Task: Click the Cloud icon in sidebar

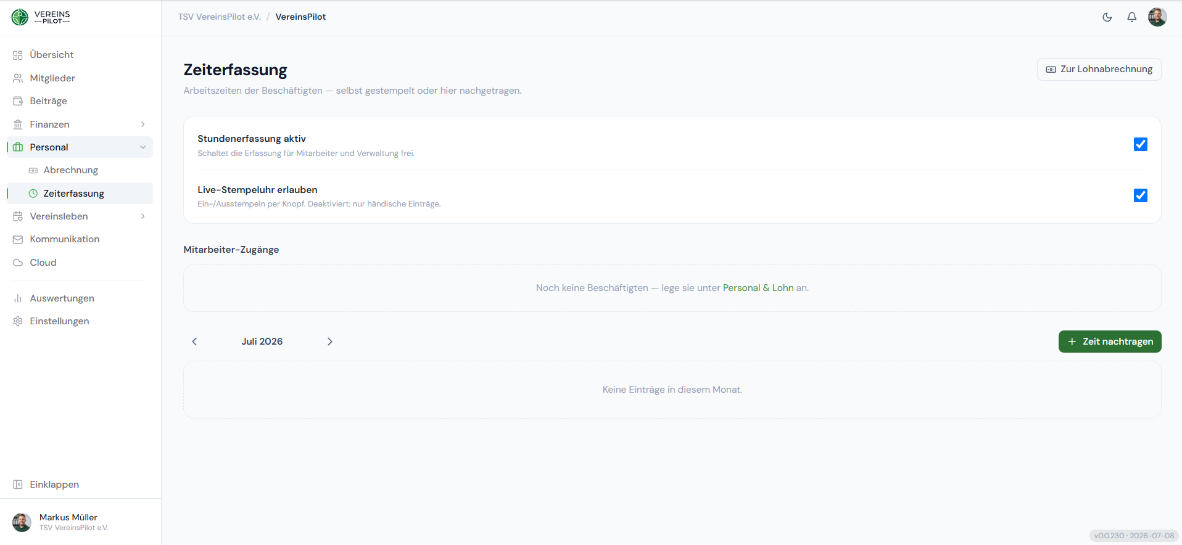Action: tap(18, 263)
